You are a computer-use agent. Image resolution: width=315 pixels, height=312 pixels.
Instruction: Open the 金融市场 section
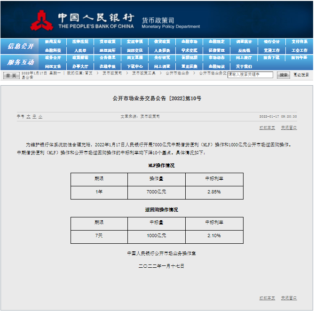tap(189, 41)
